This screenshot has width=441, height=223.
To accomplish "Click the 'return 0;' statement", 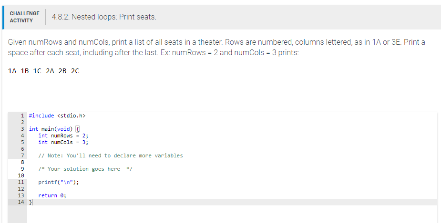I will click(52, 195).
